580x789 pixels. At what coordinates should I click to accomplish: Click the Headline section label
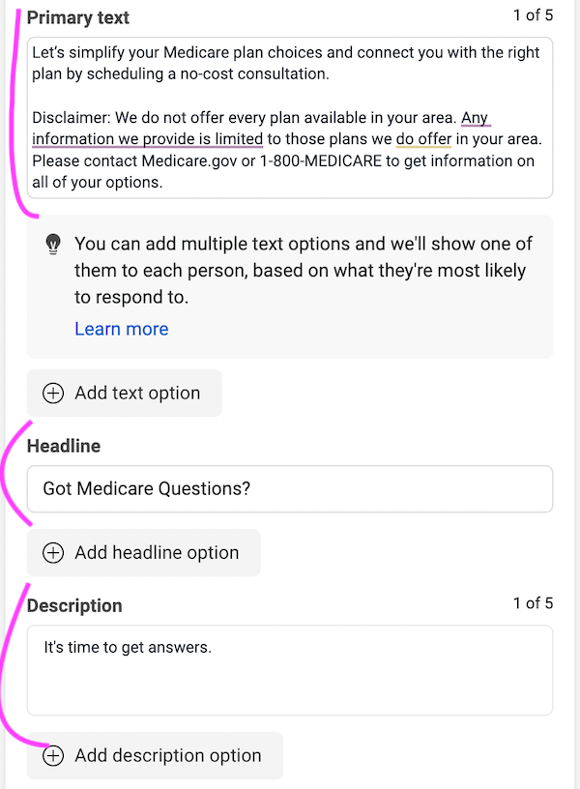coord(63,446)
